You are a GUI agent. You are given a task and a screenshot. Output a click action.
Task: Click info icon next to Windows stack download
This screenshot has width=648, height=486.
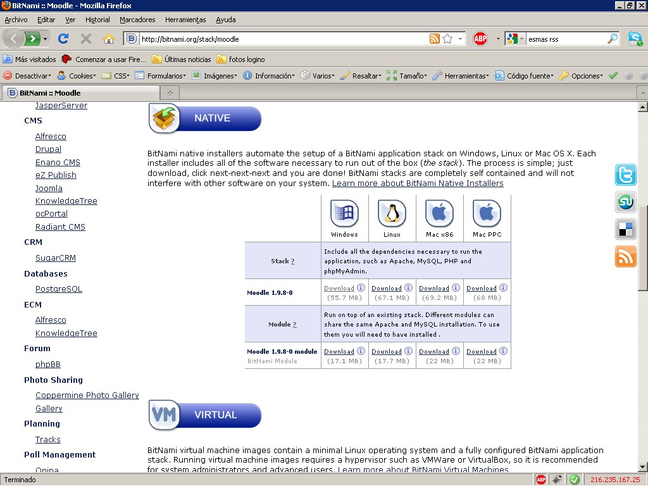[361, 288]
